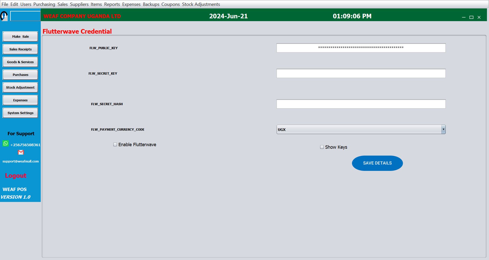Open the Edit menu
489x260 pixels.
(14, 4)
